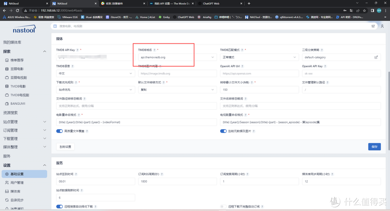Click the password key icon in address bar

coord(345,10)
